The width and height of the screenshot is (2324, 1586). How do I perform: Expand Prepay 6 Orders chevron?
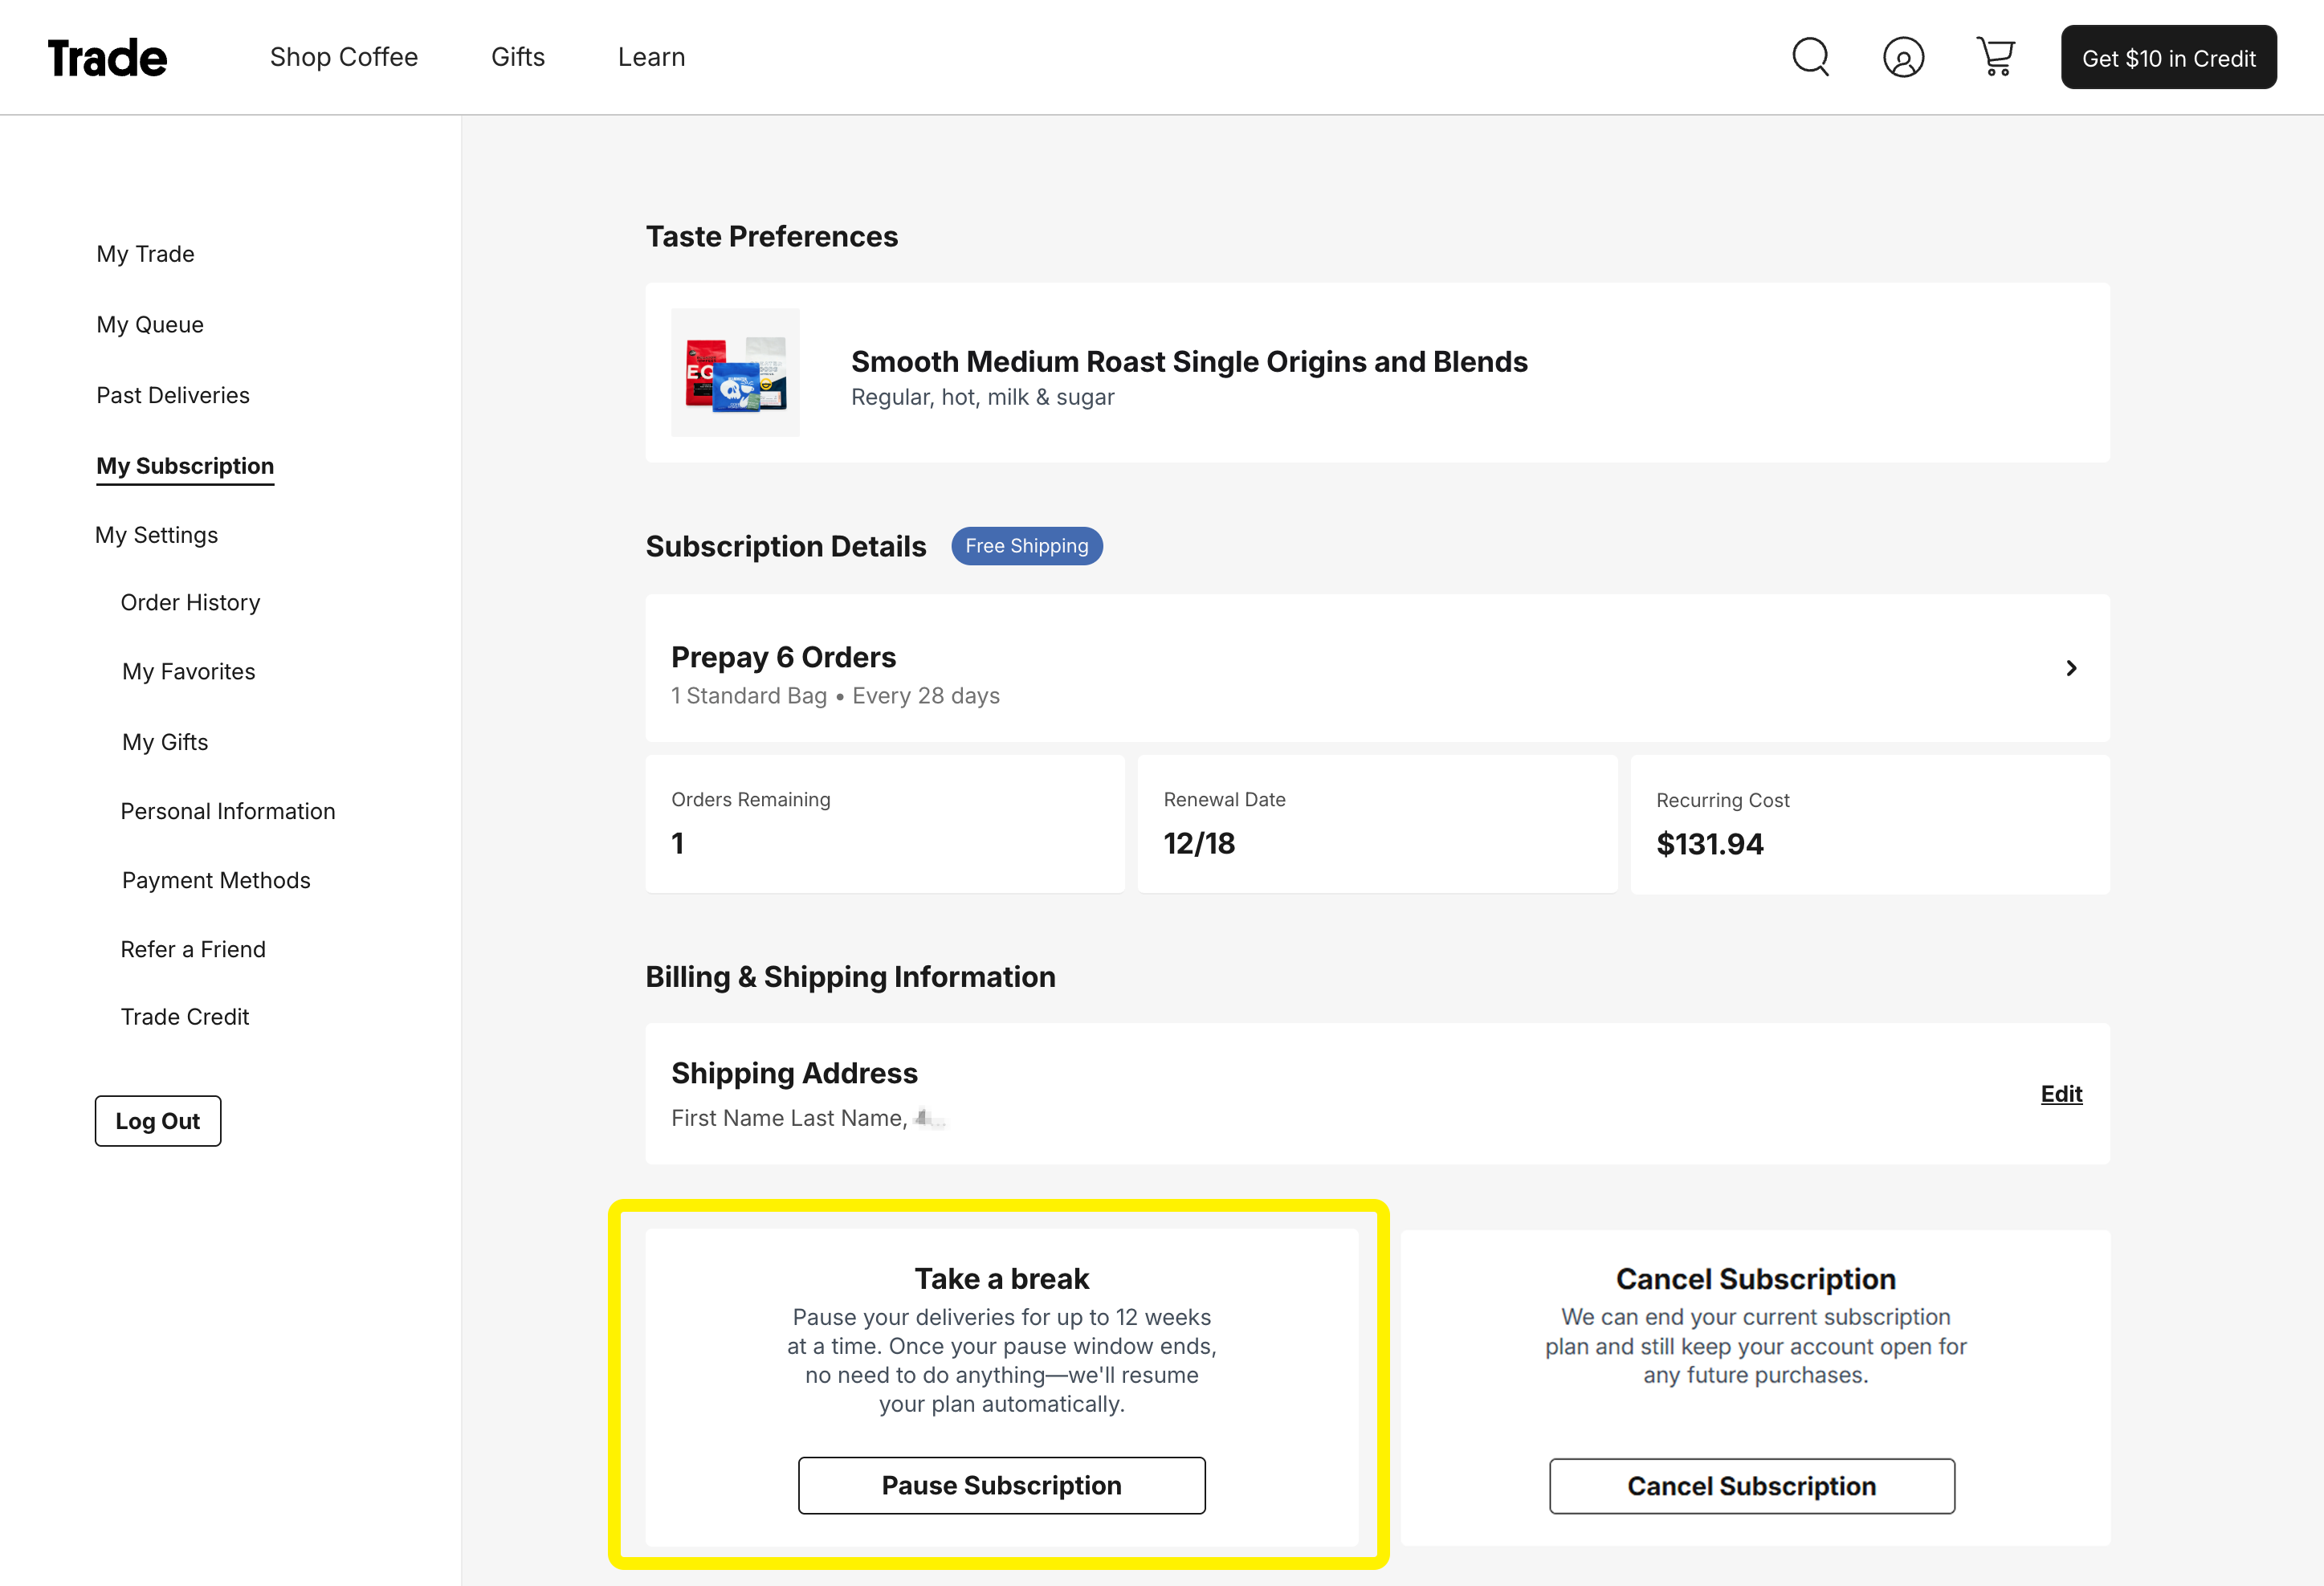pos(2071,668)
